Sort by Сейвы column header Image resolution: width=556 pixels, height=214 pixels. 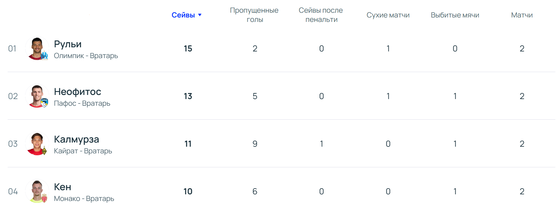pos(183,15)
